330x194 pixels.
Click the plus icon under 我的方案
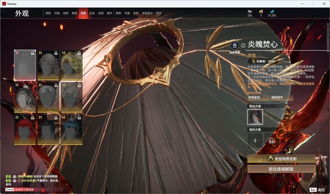[x=255, y=140]
